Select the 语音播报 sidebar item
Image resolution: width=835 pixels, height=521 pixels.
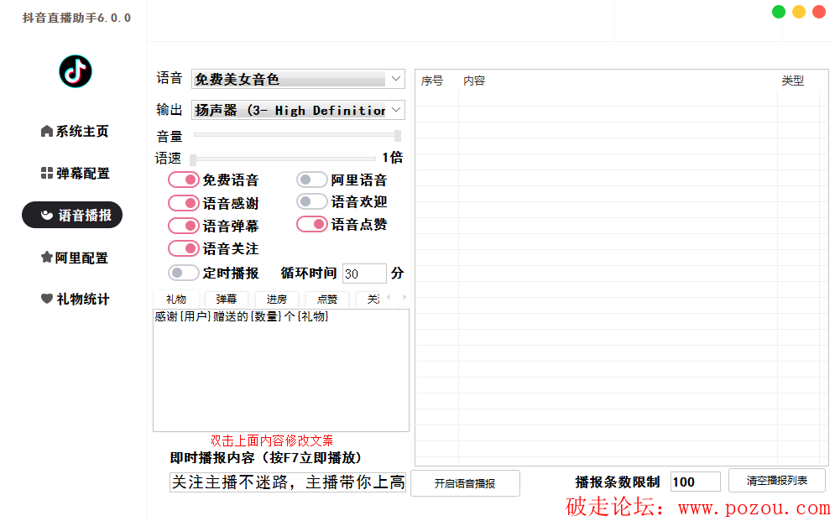click(x=72, y=215)
